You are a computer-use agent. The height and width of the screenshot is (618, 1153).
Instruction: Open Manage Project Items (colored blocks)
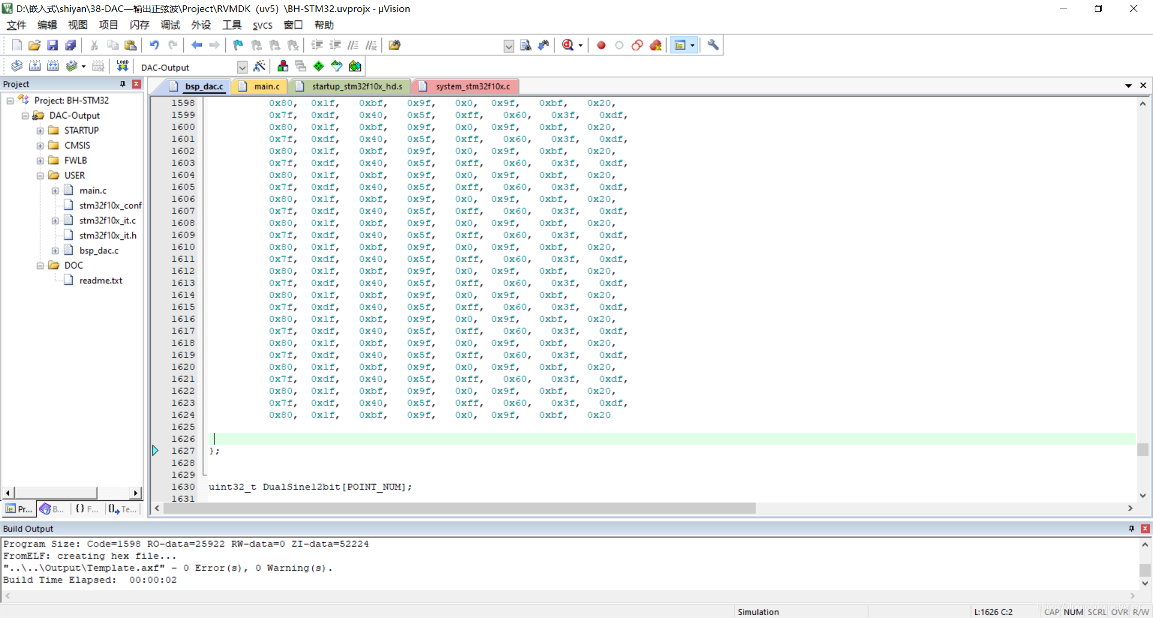coord(283,66)
